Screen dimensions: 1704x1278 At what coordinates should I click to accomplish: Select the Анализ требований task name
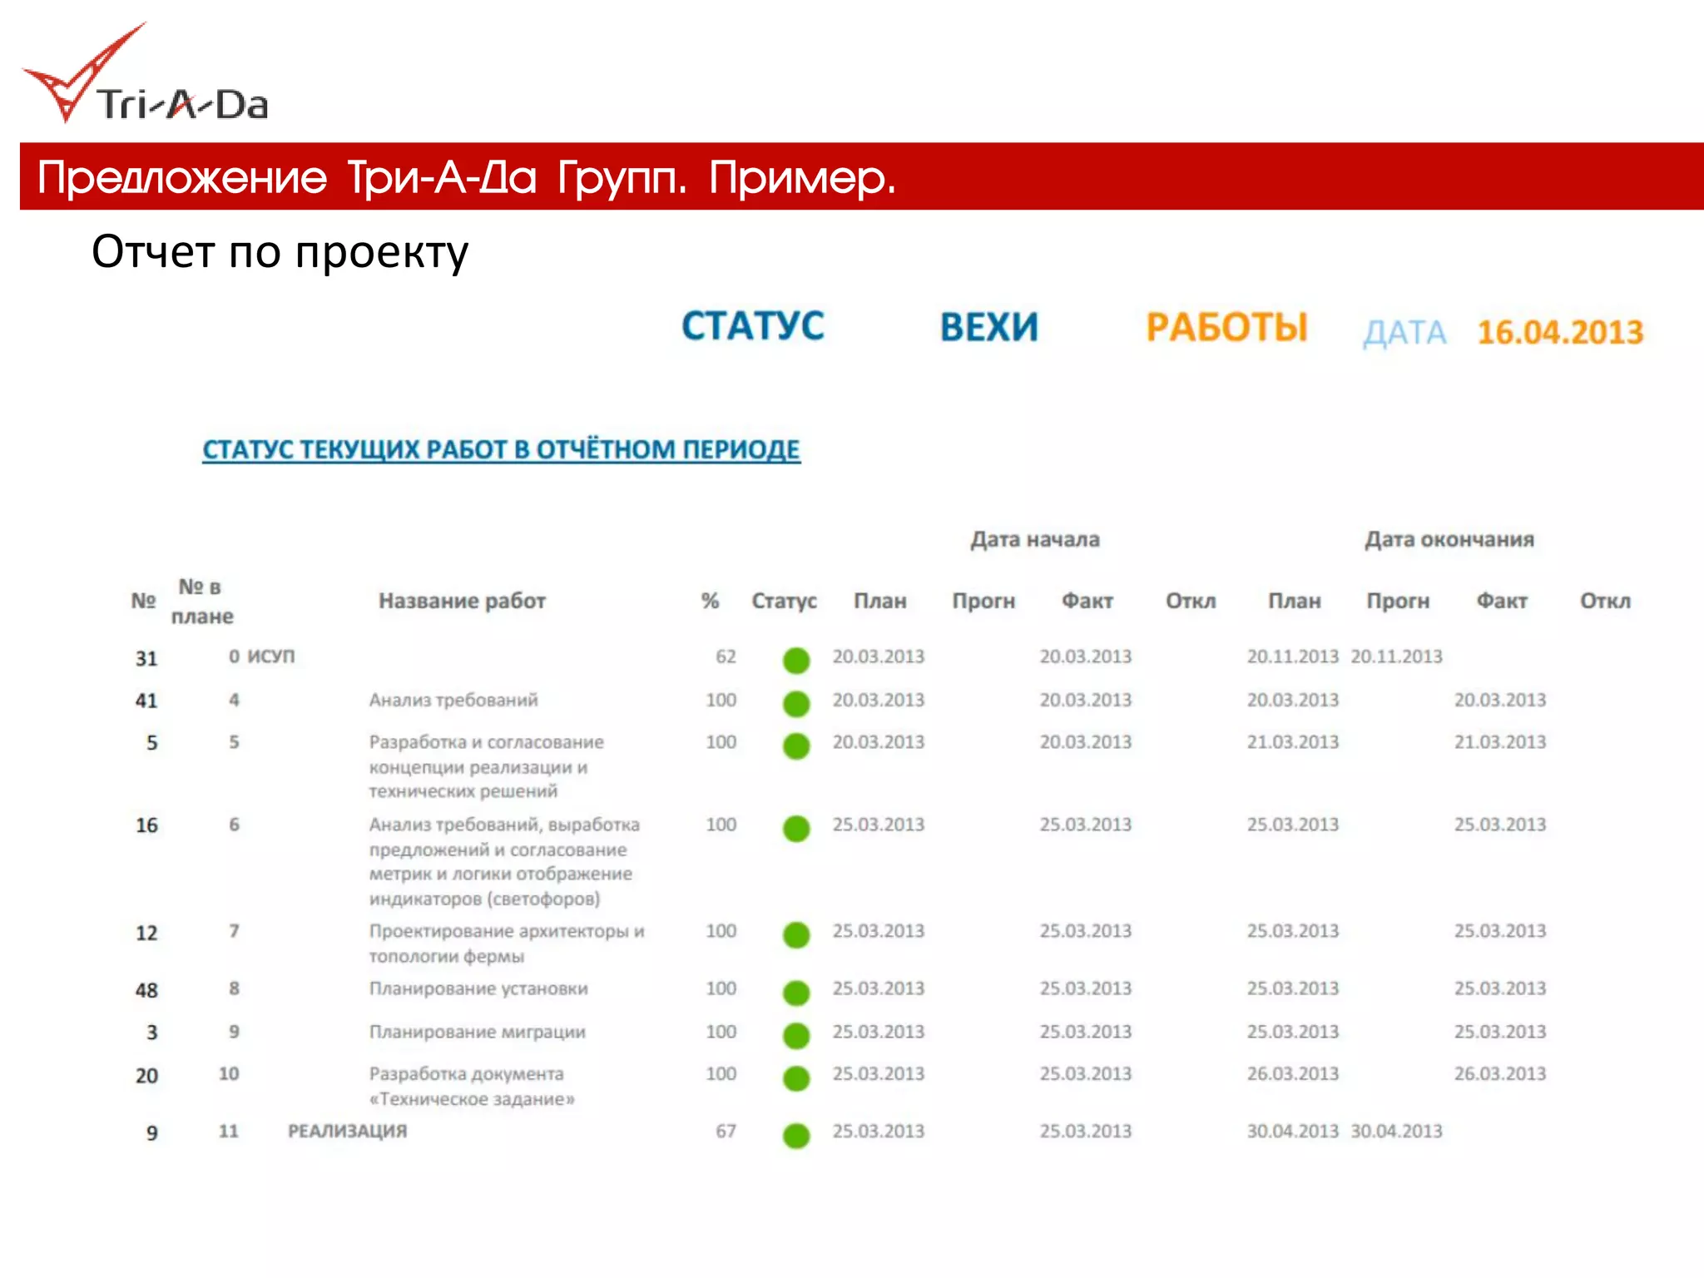tap(453, 701)
